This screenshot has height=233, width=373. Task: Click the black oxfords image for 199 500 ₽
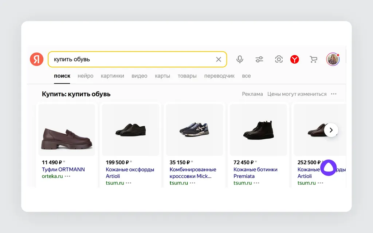point(131,130)
